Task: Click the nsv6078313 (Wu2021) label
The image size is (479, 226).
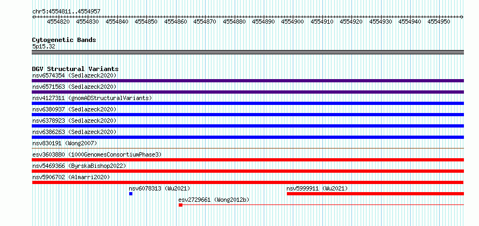Action: pos(159,188)
